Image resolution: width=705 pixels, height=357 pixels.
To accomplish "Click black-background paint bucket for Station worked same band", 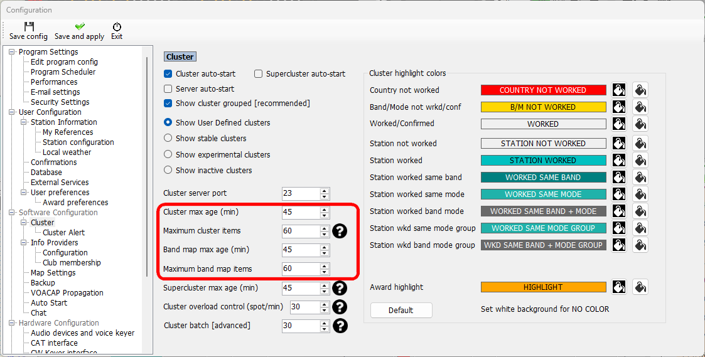I will (619, 177).
